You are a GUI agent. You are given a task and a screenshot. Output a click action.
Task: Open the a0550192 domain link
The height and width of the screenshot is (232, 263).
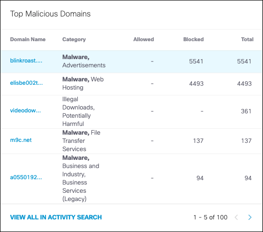[x=26, y=177]
